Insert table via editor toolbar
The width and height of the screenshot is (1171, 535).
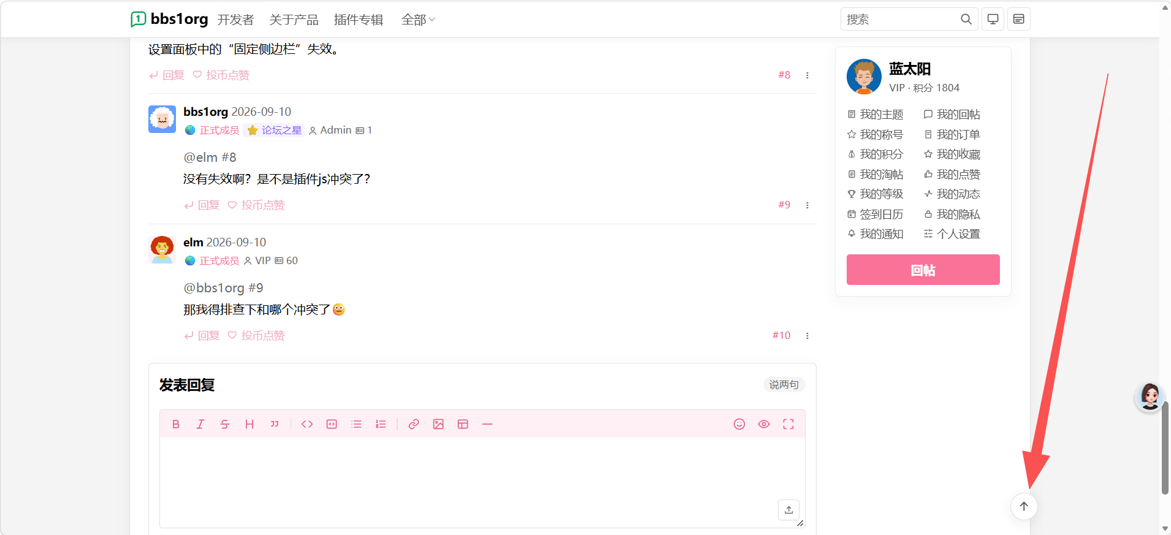463,424
